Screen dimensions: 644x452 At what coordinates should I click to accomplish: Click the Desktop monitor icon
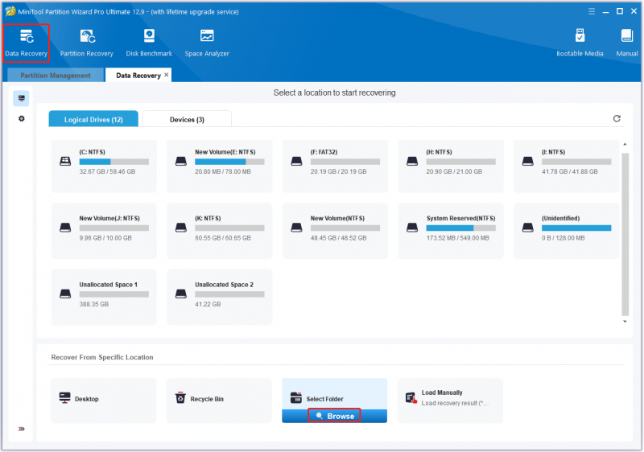click(64, 398)
